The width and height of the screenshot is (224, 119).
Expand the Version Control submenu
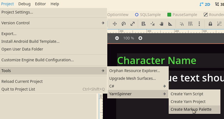53,23
